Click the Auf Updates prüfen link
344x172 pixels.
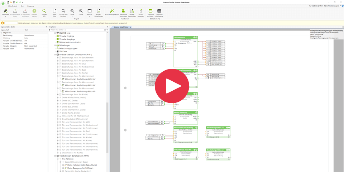click(316, 6)
